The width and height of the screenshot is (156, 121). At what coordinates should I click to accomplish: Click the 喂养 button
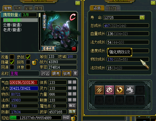(x=56, y=74)
